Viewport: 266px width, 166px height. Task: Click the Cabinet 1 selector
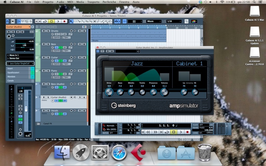coord(189,63)
